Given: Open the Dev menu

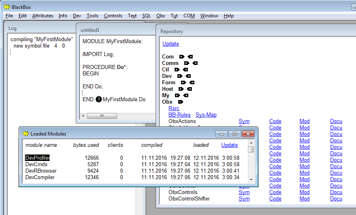Looking at the screenshot, I should [77, 16].
